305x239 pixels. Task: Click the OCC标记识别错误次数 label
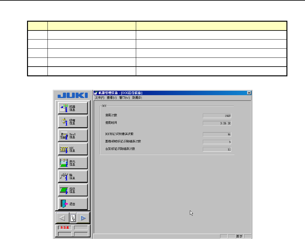pyautogui.click(x=119, y=134)
